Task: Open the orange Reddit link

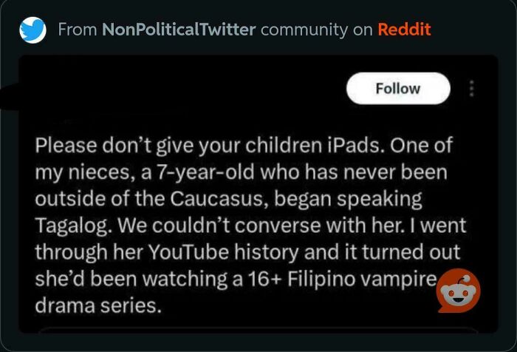Action: pyautogui.click(x=404, y=30)
